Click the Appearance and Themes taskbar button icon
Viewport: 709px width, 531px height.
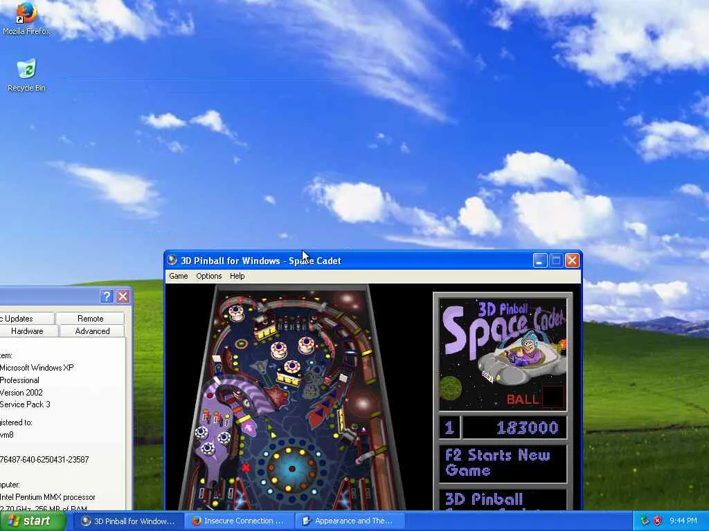pos(307,521)
